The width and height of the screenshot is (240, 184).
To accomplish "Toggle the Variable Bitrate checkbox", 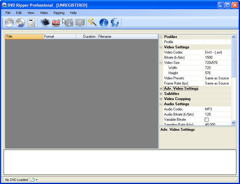I will [x=206, y=120].
